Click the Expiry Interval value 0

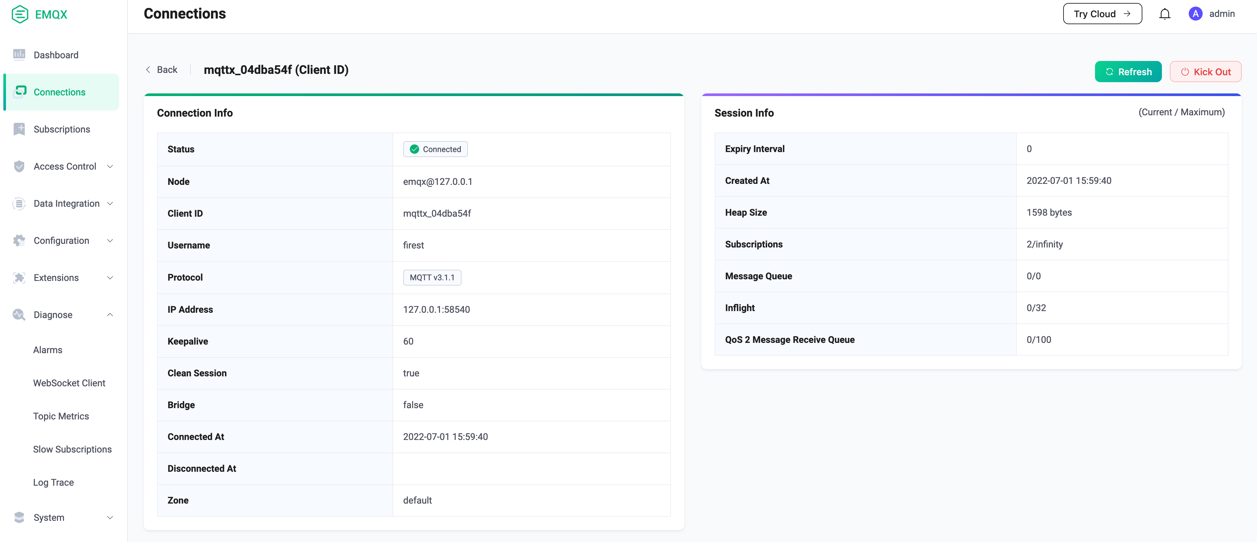pyautogui.click(x=1029, y=149)
